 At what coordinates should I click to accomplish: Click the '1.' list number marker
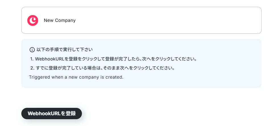pos(32,59)
